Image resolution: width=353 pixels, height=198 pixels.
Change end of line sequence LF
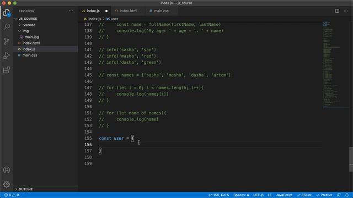click(270, 195)
